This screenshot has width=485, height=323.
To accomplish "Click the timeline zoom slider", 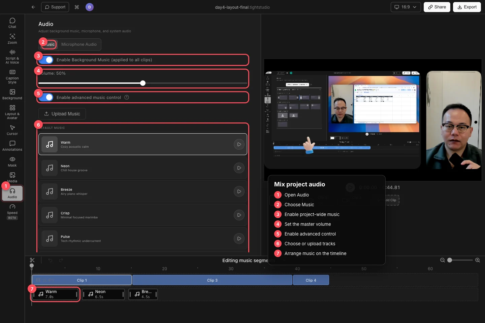I will [460, 260].
